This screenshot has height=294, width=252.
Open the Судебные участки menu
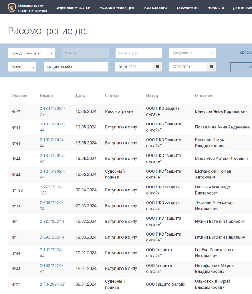pyautogui.click(x=73, y=8)
